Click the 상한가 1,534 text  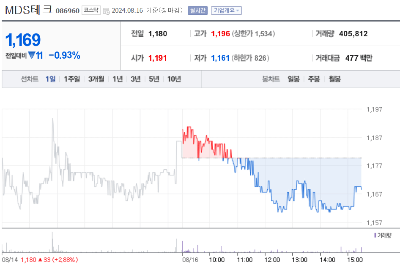pyautogui.click(x=253, y=34)
